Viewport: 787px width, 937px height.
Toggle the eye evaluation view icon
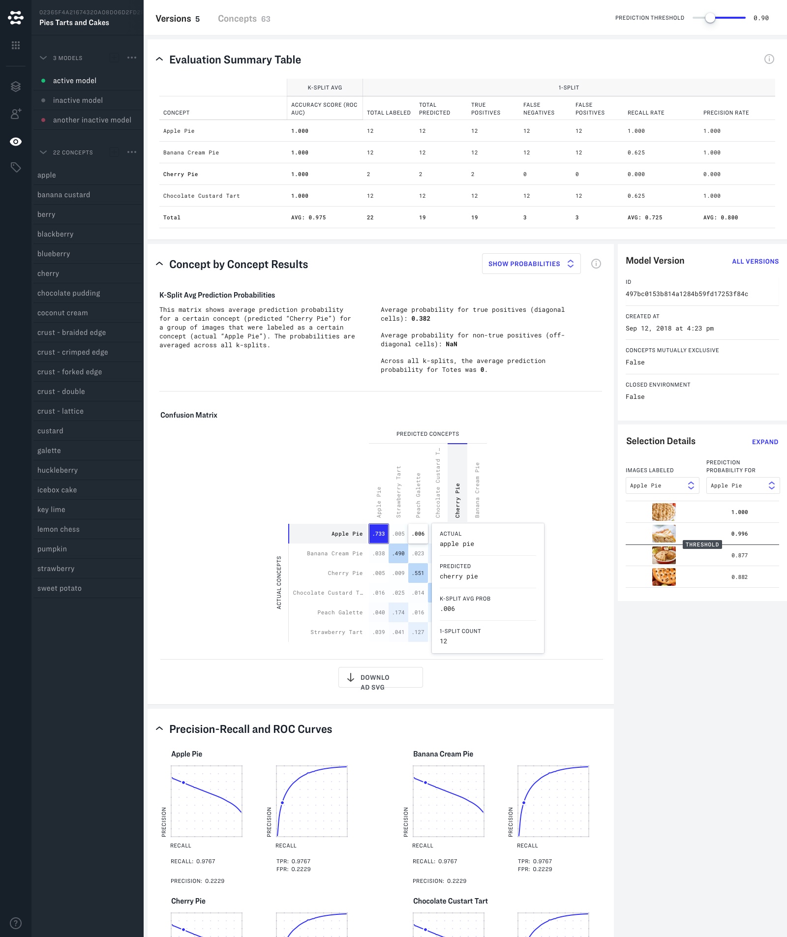click(x=16, y=142)
